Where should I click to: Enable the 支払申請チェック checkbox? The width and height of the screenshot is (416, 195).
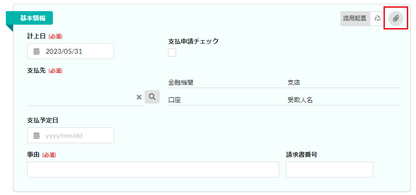172,53
